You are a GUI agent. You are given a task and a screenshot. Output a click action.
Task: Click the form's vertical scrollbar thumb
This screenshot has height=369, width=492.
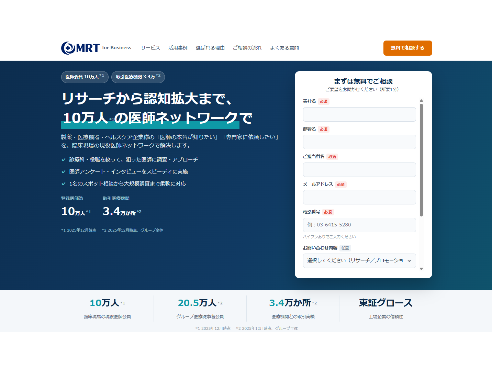[421, 160]
